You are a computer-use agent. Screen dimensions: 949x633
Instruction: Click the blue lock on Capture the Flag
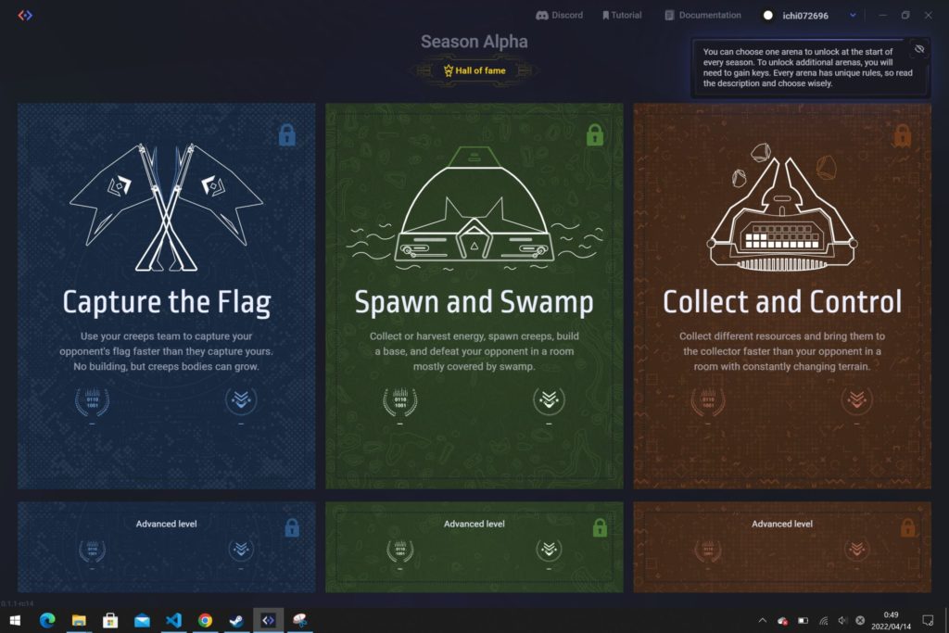coord(287,135)
